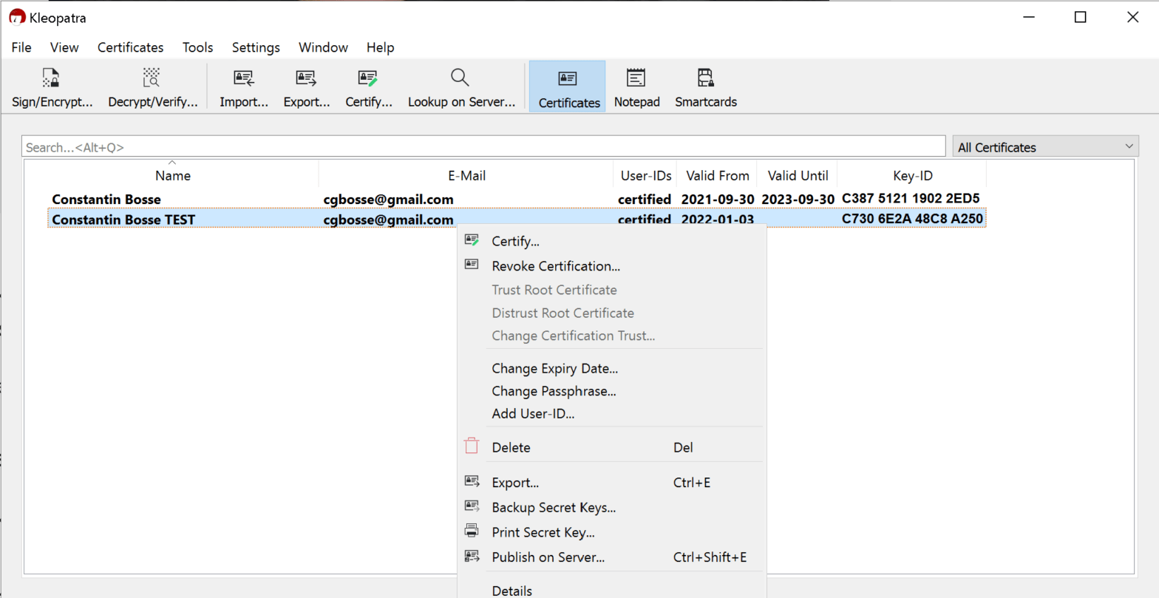
Task: Open the Tools menu
Action: point(198,47)
